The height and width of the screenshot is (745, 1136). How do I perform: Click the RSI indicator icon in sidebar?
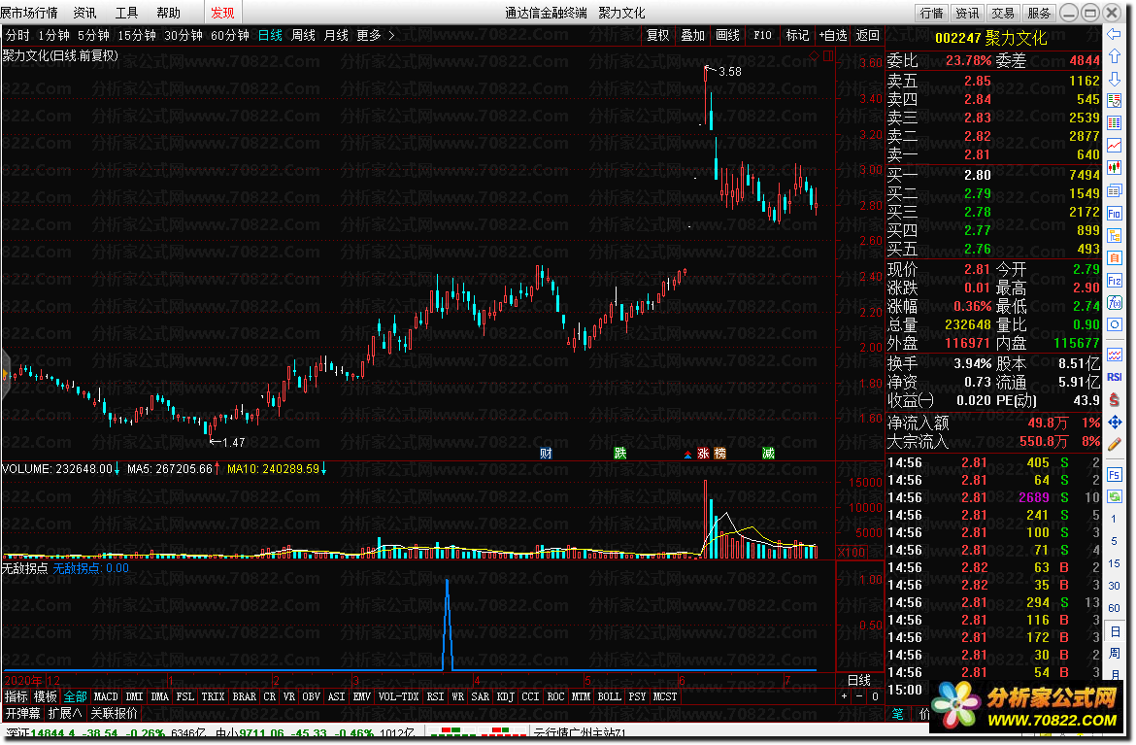[x=1115, y=377]
